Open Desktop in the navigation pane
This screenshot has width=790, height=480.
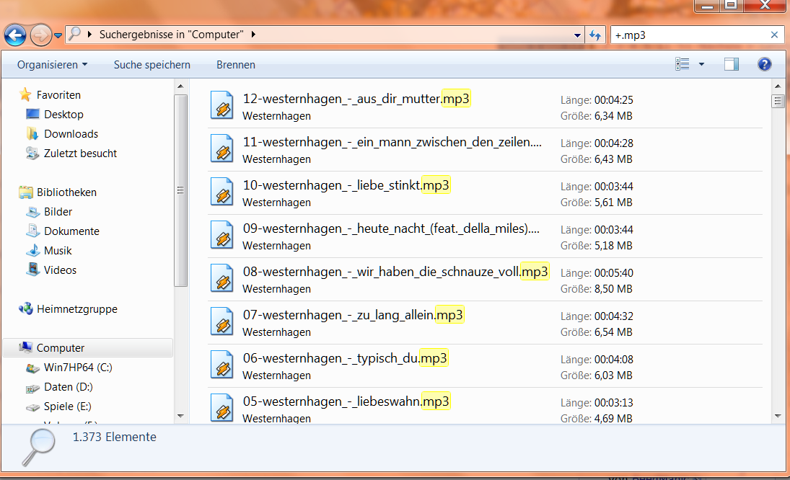click(x=63, y=114)
